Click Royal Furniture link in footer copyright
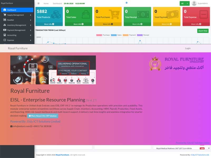Image resolution: width=211 pixels, height=158 pixels. pos(63,155)
